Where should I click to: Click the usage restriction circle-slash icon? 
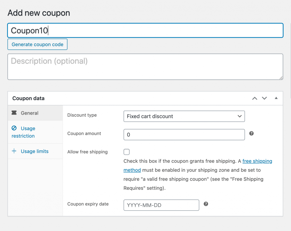click(x=14, y=128)
